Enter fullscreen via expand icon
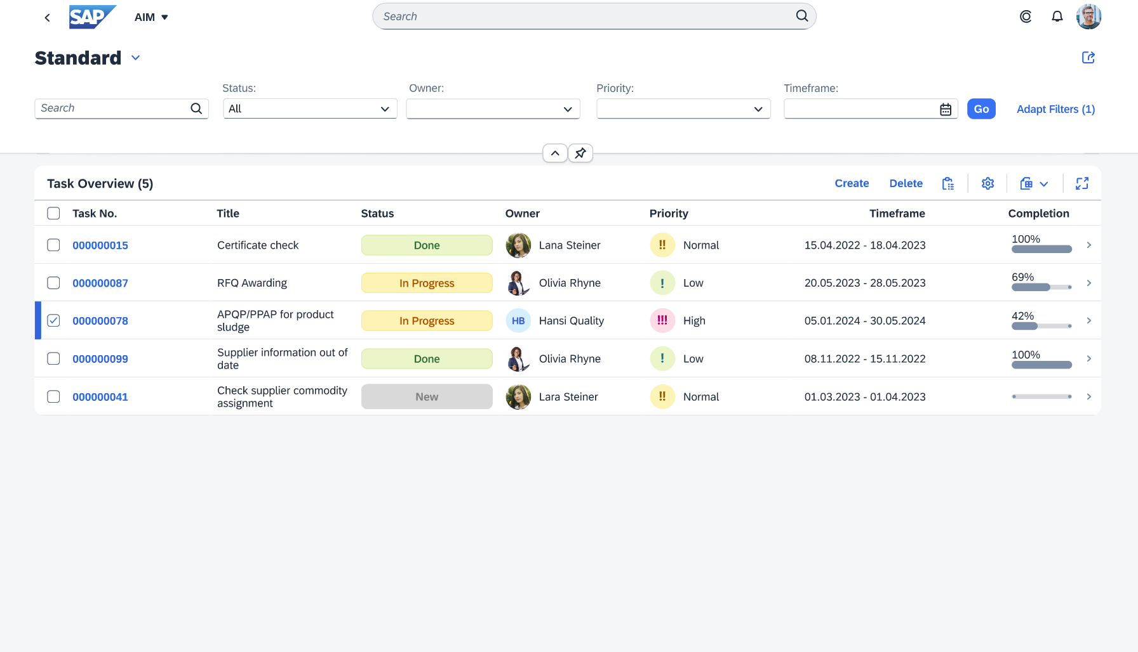This screenshot has height=652, width=1138. pyautogui.click(x=1083, y=183)
